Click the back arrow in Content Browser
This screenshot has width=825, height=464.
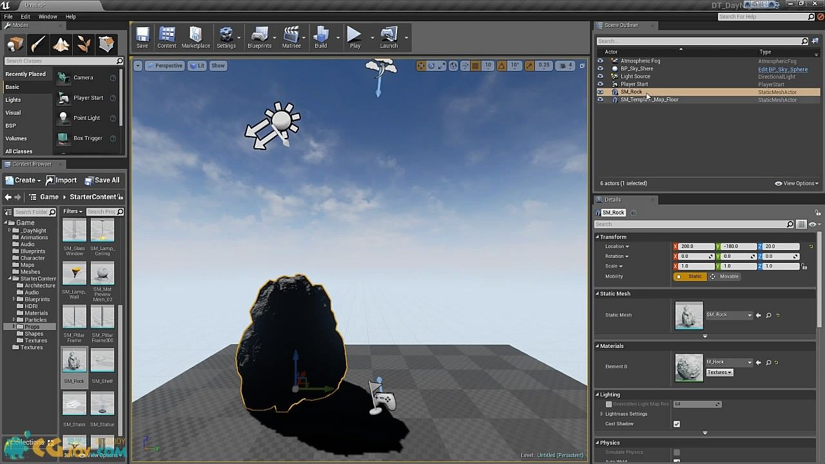coord(8,197)
